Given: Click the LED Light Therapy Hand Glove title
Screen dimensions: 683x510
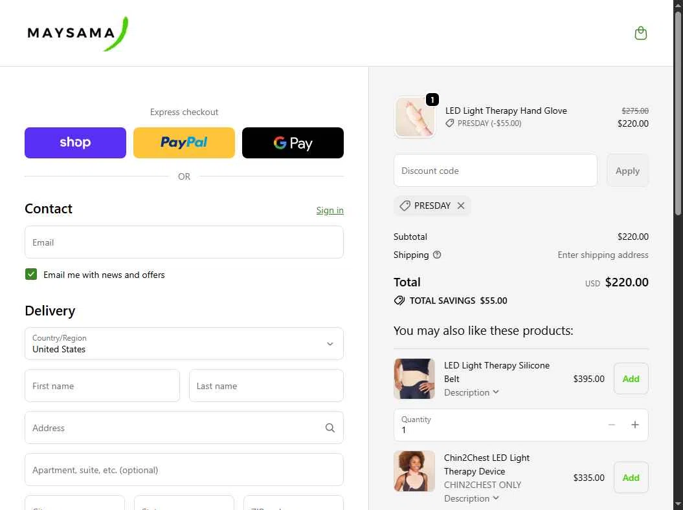Looking at the screenshot, I should click(506, 111).
